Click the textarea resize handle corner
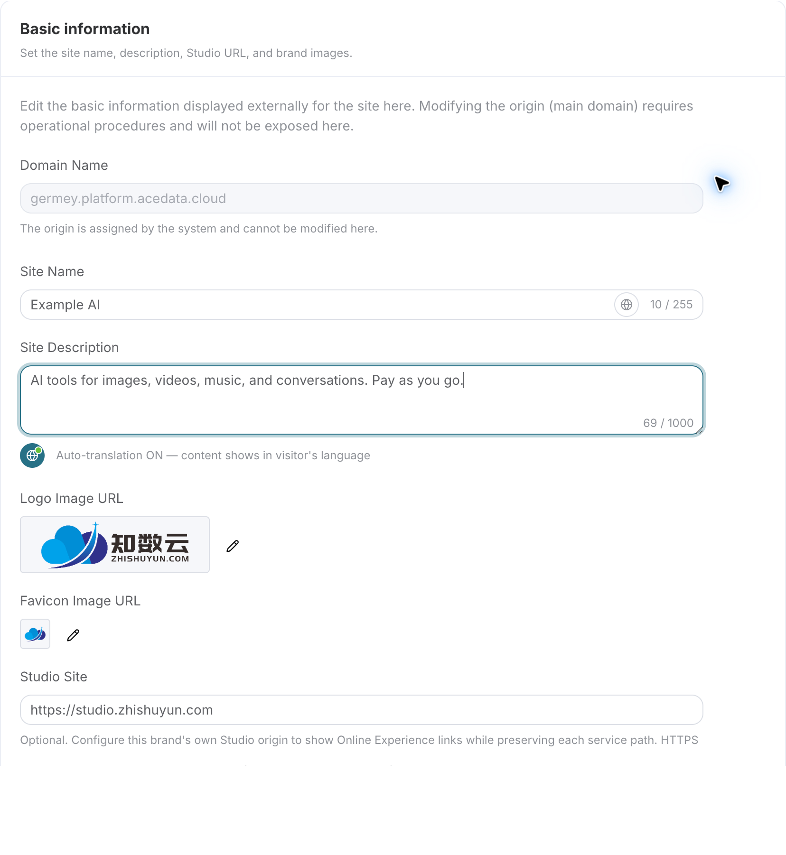 pyautogui.click(x=699, y=430)
